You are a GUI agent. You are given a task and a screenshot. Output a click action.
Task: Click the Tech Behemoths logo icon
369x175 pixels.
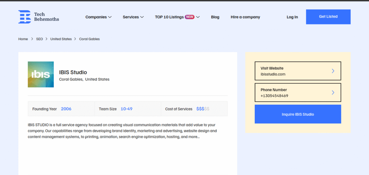tap(25, 17)
